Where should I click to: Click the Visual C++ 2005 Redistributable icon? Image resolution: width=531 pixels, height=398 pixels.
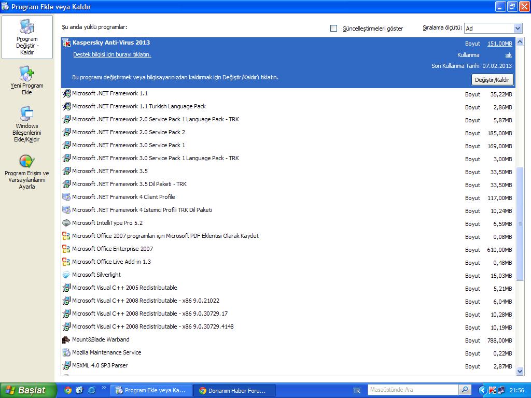coord(66,288)
